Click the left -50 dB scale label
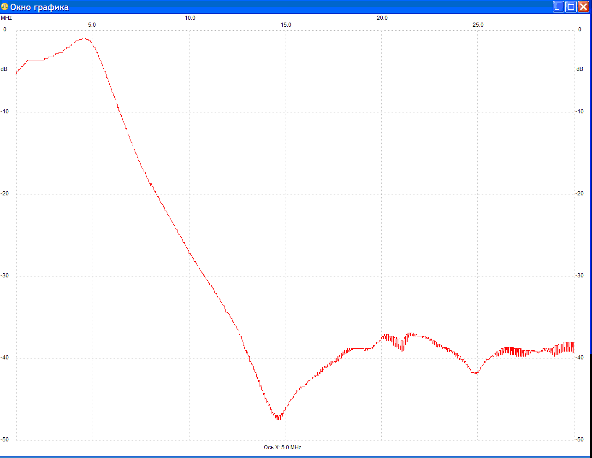This screenshot has width=592, height=458. pyautogui.click(x=5, y=440)
